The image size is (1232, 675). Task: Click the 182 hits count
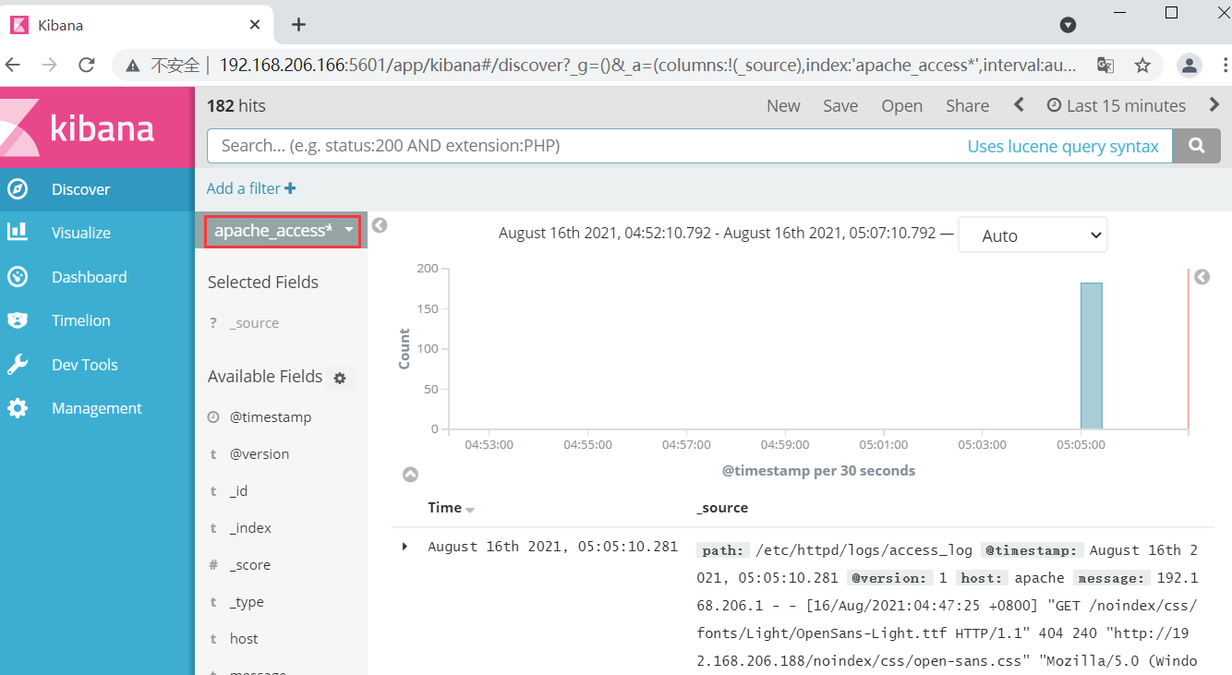(x=236, y=106)
